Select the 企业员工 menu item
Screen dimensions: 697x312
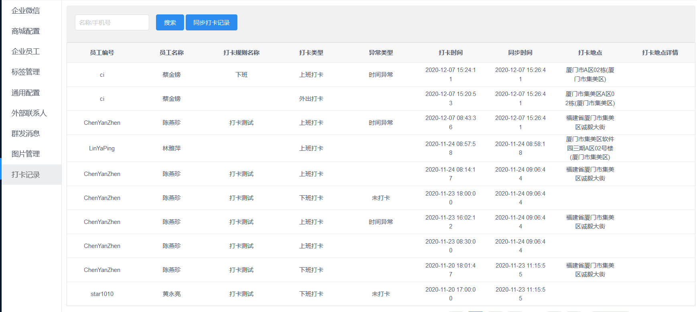click(26, 52)
